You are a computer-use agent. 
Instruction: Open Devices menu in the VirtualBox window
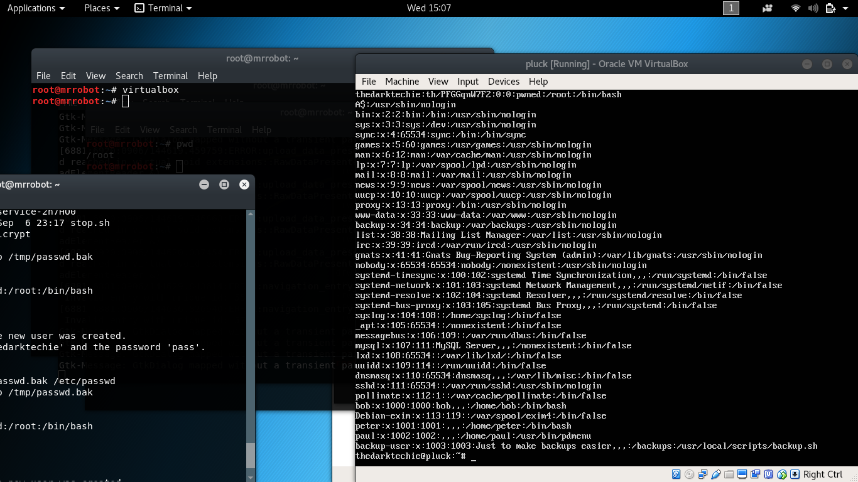(x=504, y=82)
